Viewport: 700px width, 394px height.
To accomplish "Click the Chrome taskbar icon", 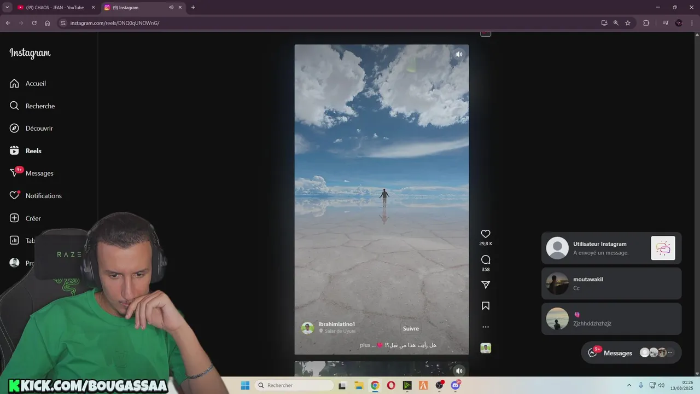I will [x=375, y=385].
